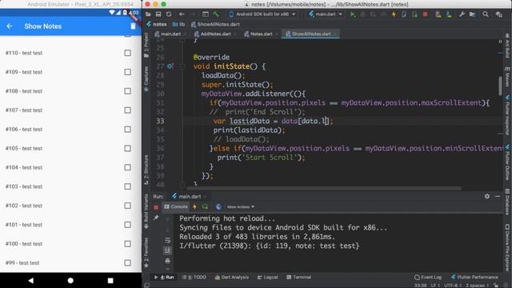This screenshot has height=288, width=512.
Task: Expand the More Actions dropdown in Run panel
Action: coord(241,207)
